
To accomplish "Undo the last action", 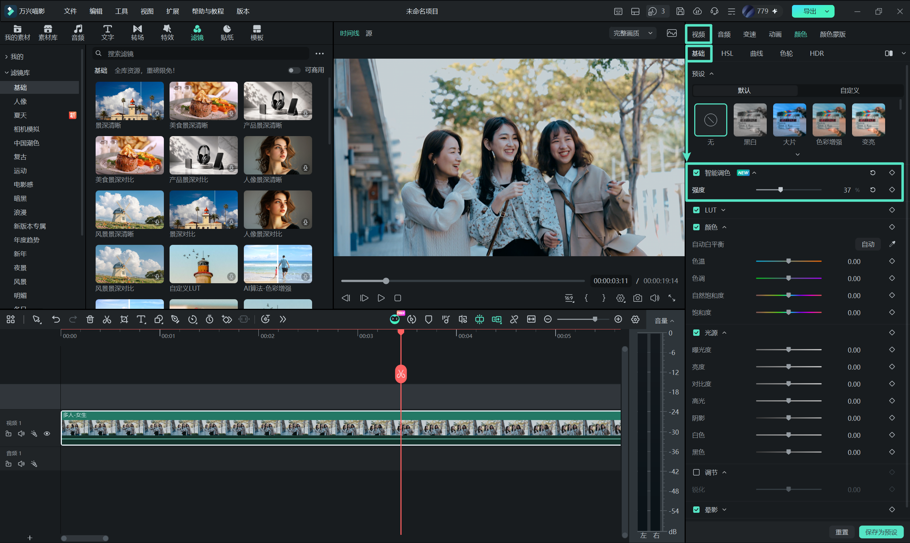I will point(55,319).
